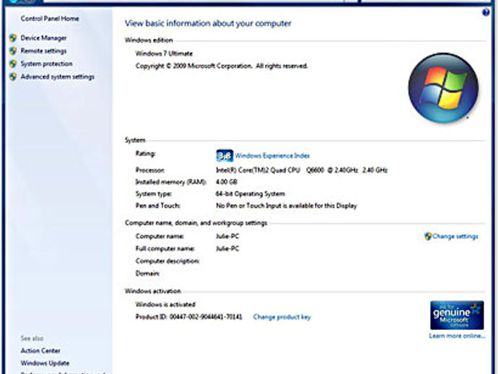Open Advanced system settings

coord(58,77)
